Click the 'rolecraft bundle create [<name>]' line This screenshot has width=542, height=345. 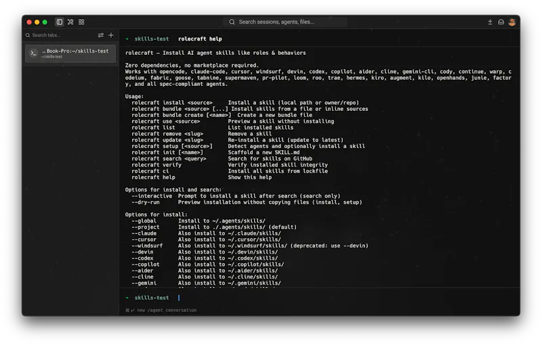point(182,115)
